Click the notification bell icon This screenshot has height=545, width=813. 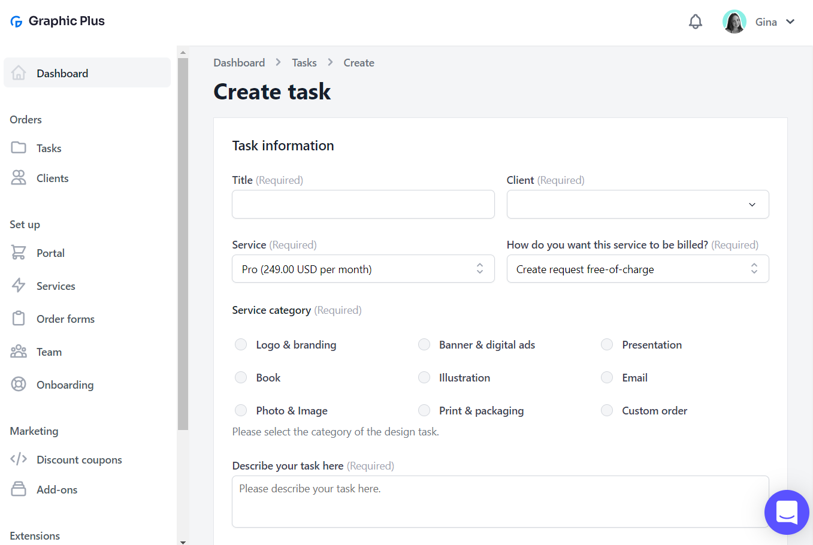point(695,22)
